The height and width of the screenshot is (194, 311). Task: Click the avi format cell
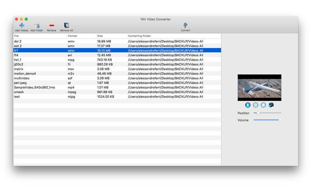pyautogui.click(x=70, y=55)
